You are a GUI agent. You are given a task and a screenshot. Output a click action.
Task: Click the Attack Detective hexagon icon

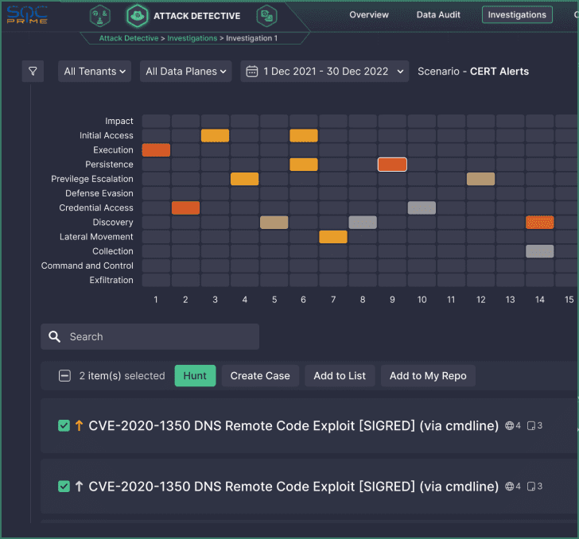[x=137, y=16]
